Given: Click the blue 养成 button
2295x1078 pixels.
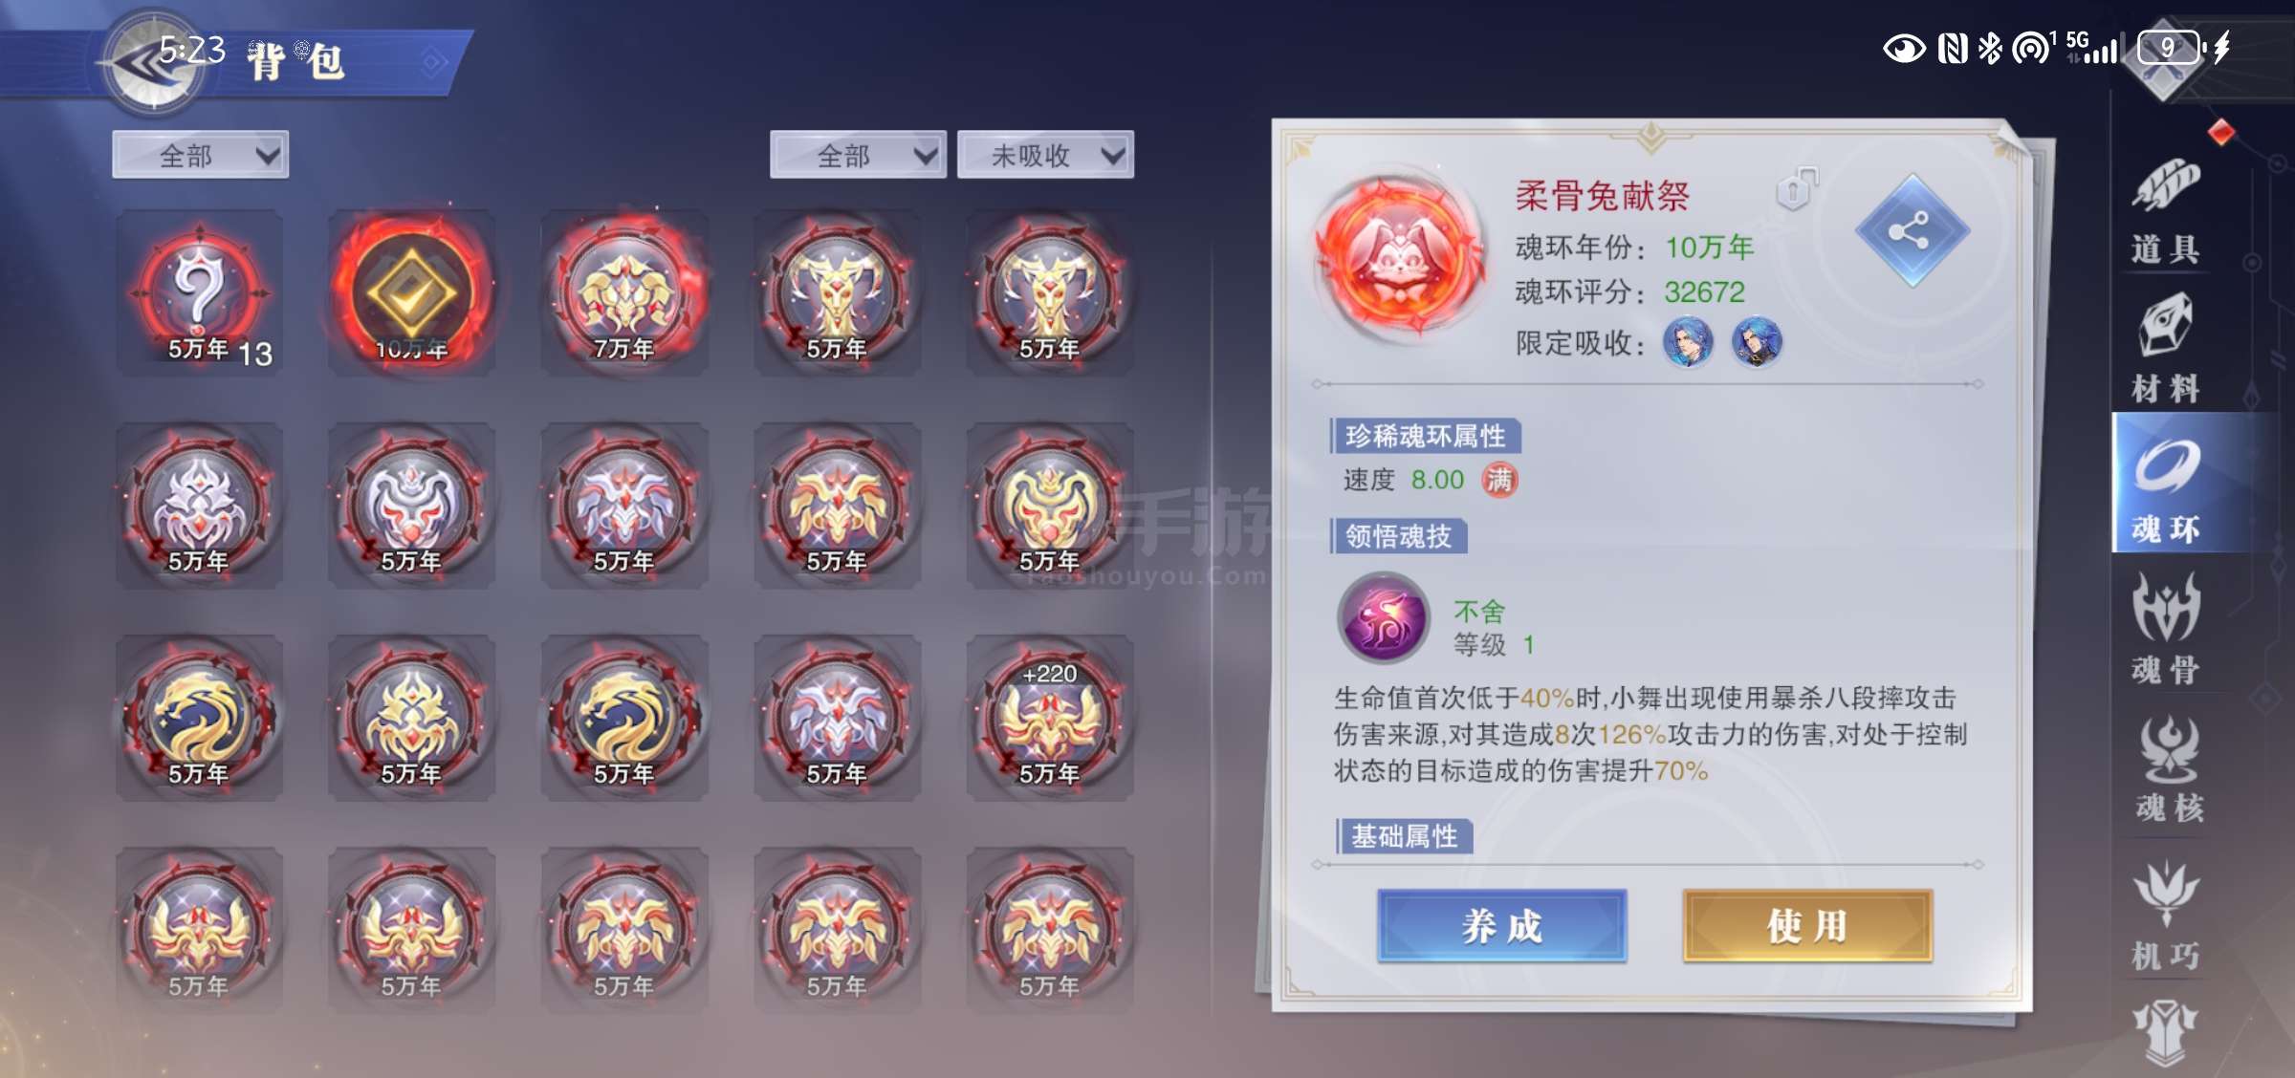Looking at the screenshot, I should pos(1502,925).
